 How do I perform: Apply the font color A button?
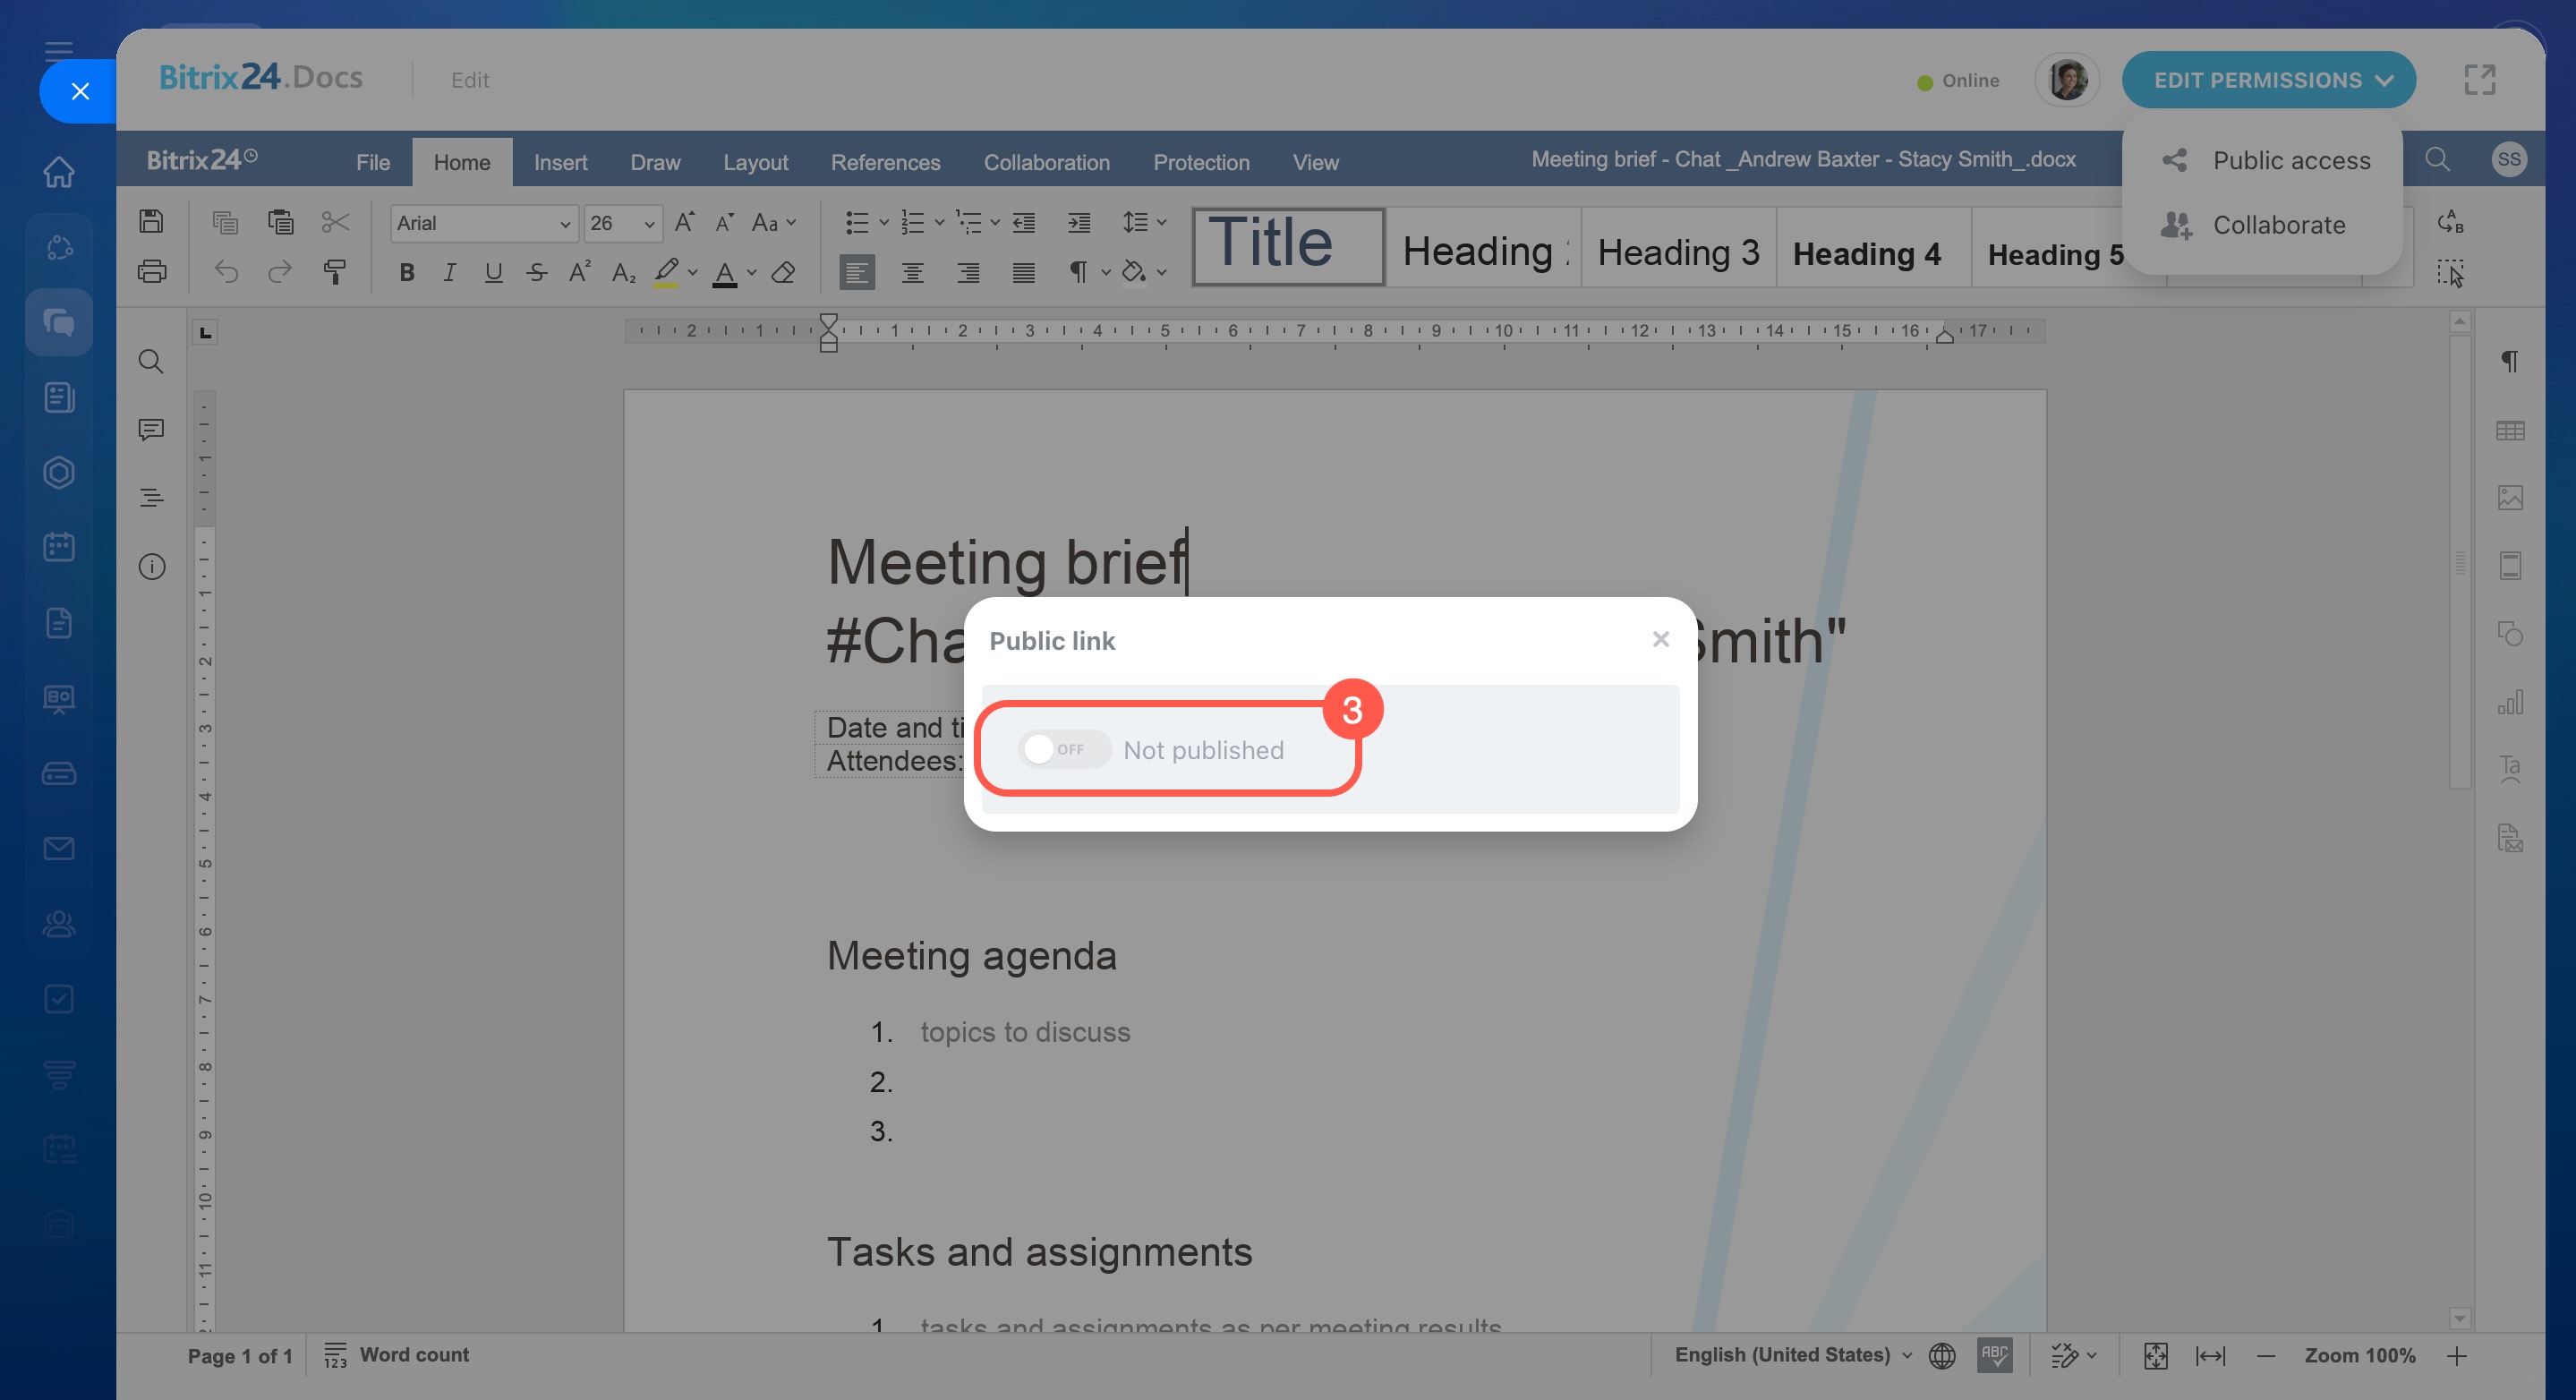[725, 272]
